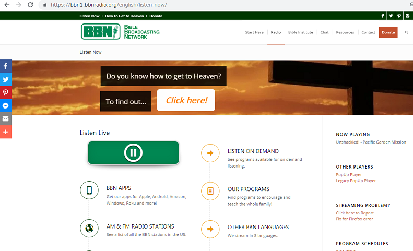This screenshot has width=413, height=251.
Task: Open How to Get to Heaven link
Action: tap(124, 16)
